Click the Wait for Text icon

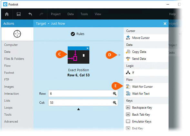(128, 94)
